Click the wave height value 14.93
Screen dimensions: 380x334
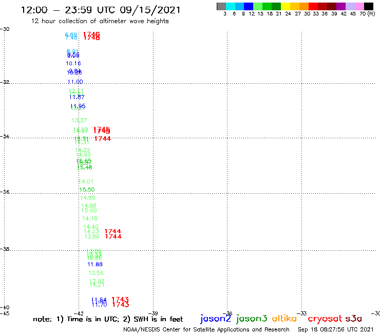point(83,155)
